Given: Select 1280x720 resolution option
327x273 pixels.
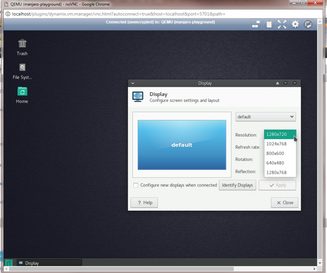Looking at the screenshot, I should (280, 134).
